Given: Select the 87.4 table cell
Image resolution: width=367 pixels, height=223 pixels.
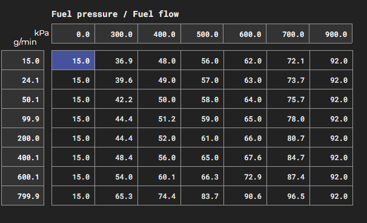Looking at the screenshot, I should [288, 176].
